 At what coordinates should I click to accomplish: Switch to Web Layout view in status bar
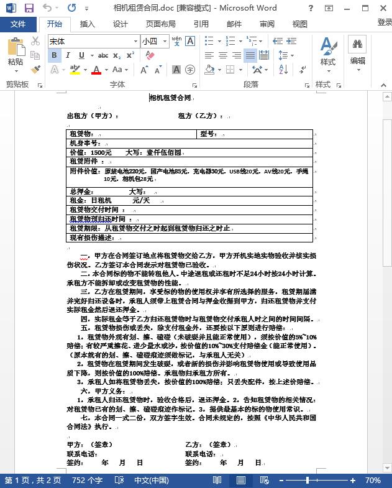coord(265,480)
